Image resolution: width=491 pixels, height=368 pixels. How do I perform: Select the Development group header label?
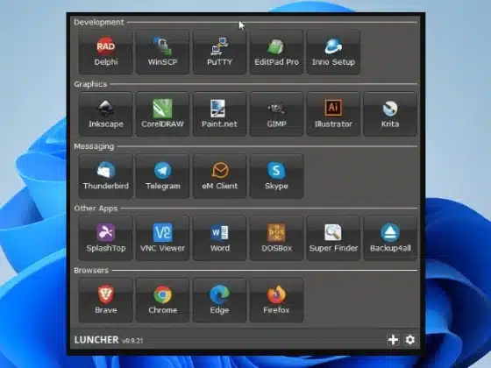pos(99,22)
